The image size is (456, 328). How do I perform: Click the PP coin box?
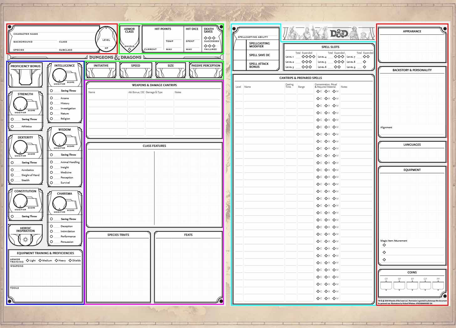(438, 286)
